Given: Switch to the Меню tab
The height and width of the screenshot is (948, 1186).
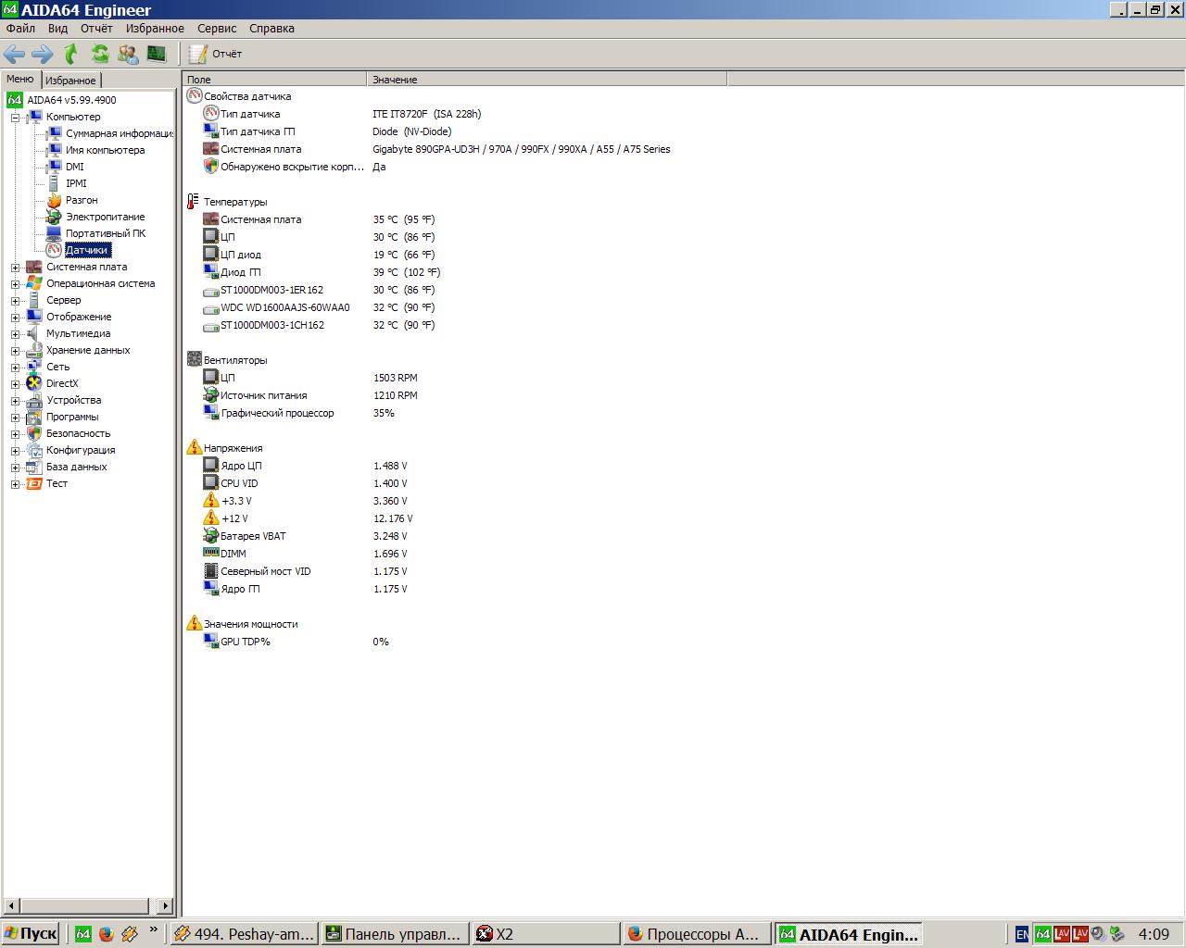Looking at the screenshot, I should (x=20, y=79).
